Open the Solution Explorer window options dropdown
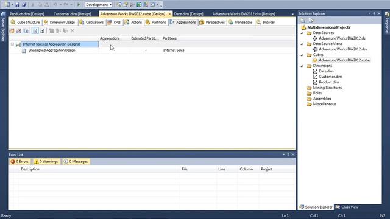Screen dimensions: 390x219 [370, 13]
